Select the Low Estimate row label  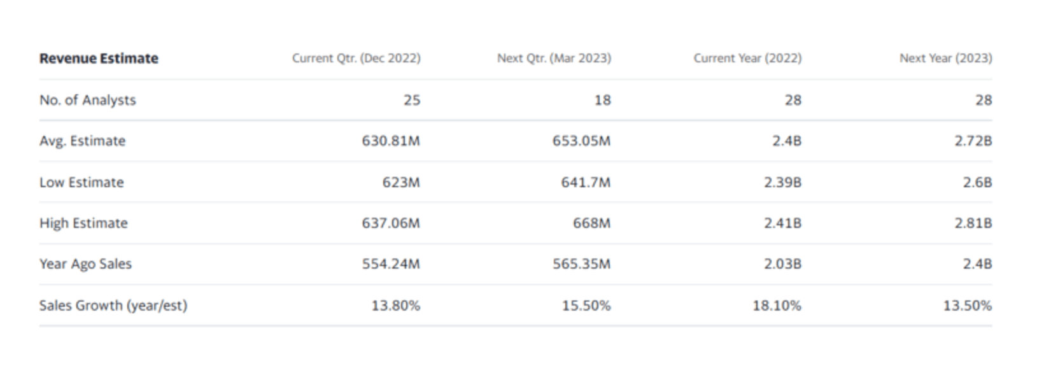(x=81, y=182)
